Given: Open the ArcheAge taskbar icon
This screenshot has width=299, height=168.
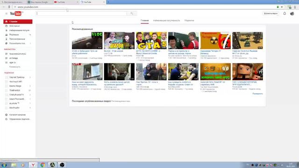Looking at the screenshot, I should point(52,165).
